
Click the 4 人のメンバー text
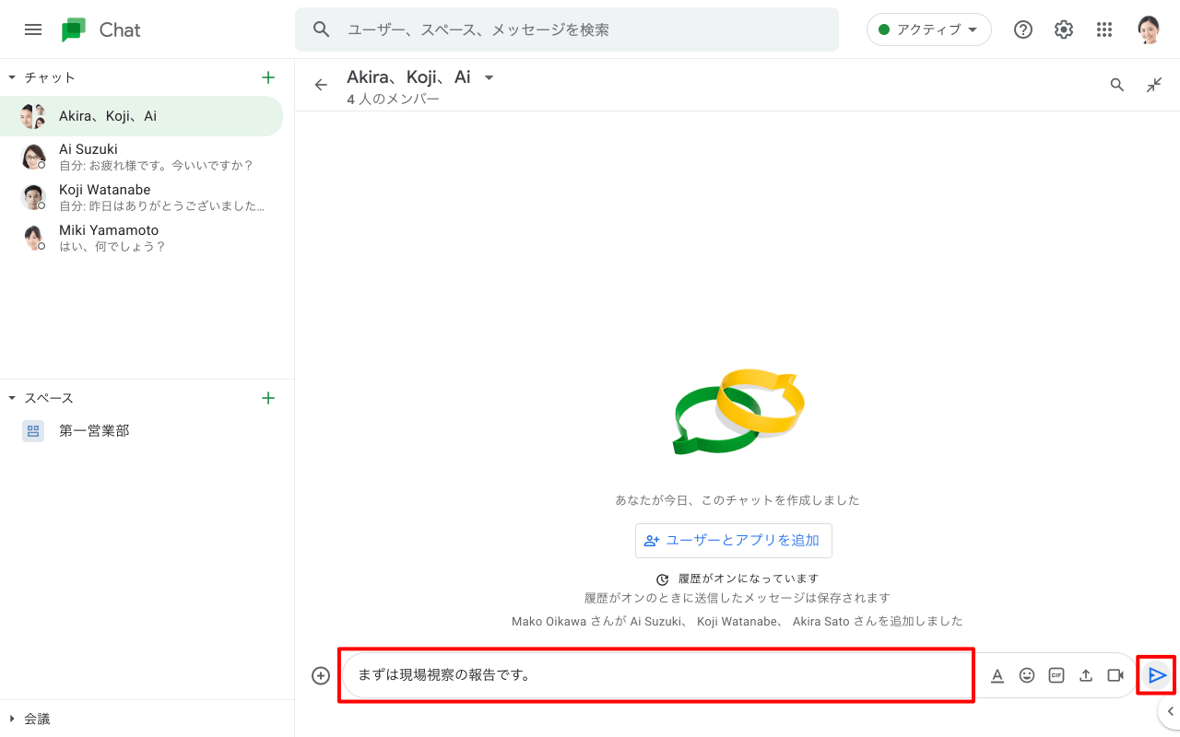click(394, 99)
